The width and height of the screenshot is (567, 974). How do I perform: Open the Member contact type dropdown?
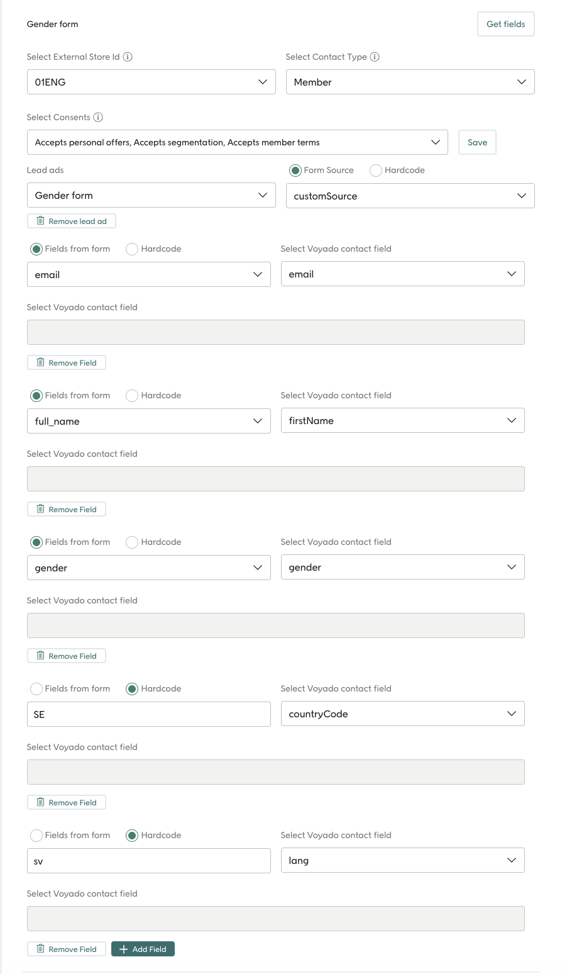point(410,82)
